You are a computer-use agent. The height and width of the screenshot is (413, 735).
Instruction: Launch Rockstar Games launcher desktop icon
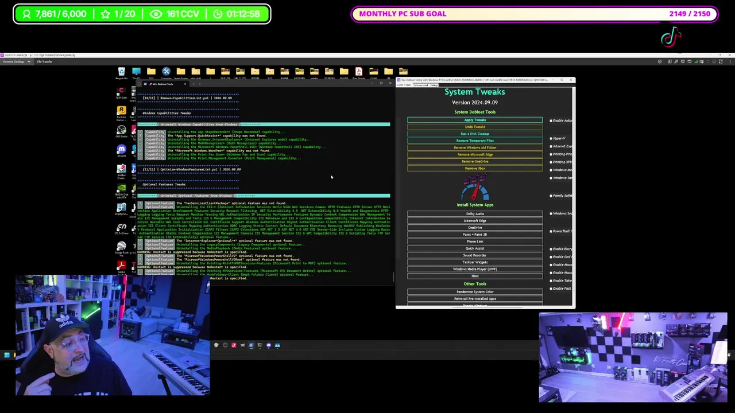(x=121, y=112)
